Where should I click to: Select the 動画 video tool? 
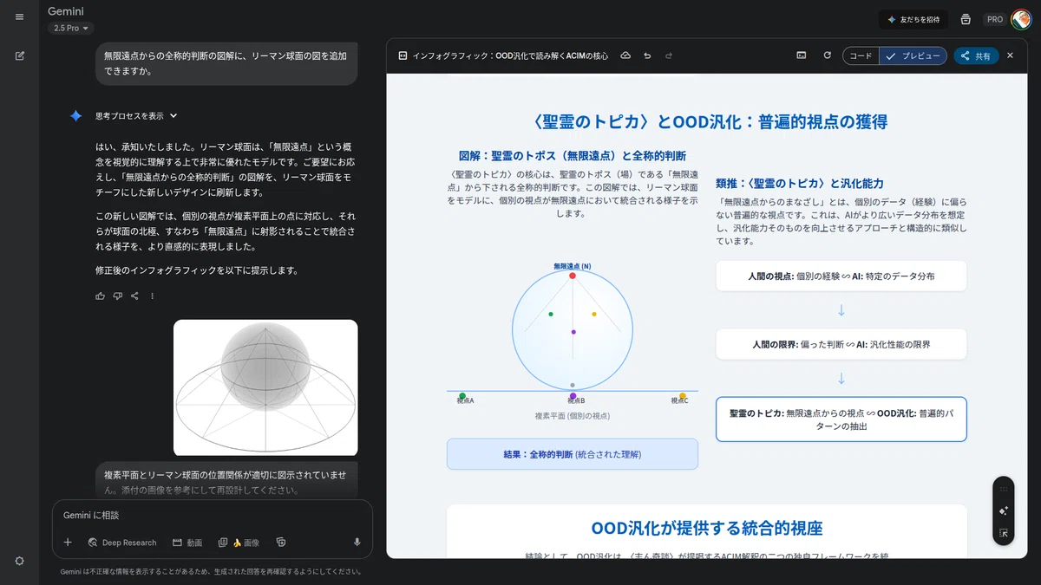(187, 543)
